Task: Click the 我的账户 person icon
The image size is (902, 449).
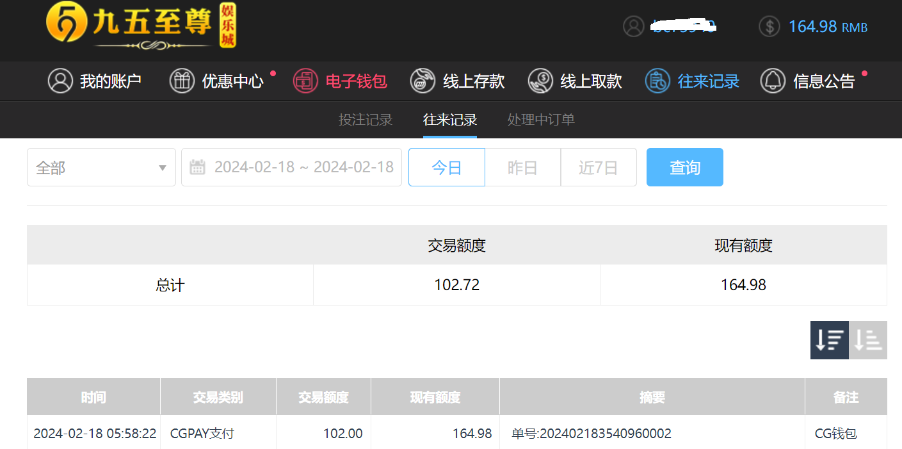Action: tap(60, 81)
